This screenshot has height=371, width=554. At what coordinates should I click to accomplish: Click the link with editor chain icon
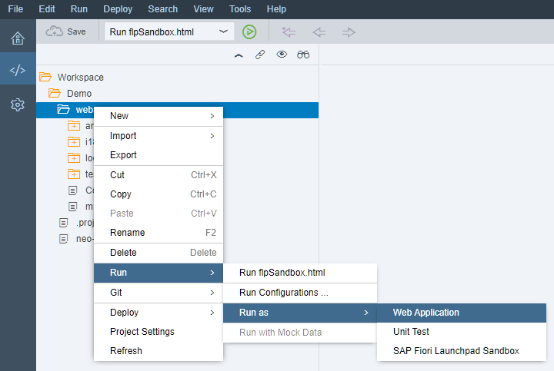tap(260, 55)
